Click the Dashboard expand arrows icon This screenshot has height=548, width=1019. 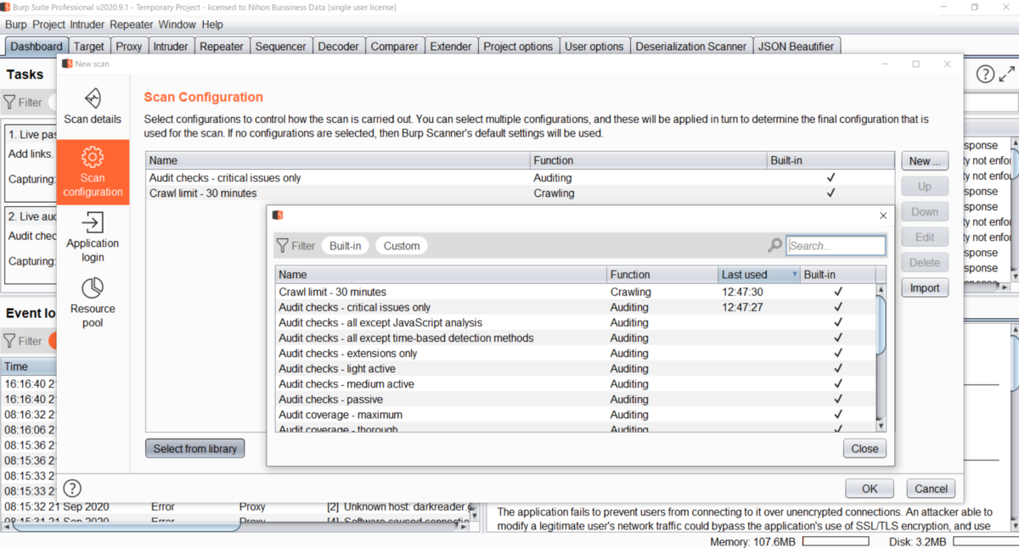(1008, 75)
